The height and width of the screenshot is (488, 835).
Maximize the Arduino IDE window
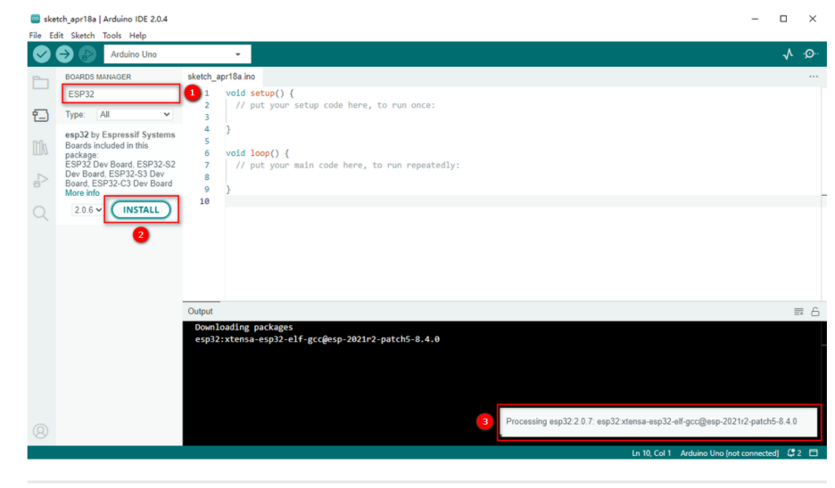(783, 19)
